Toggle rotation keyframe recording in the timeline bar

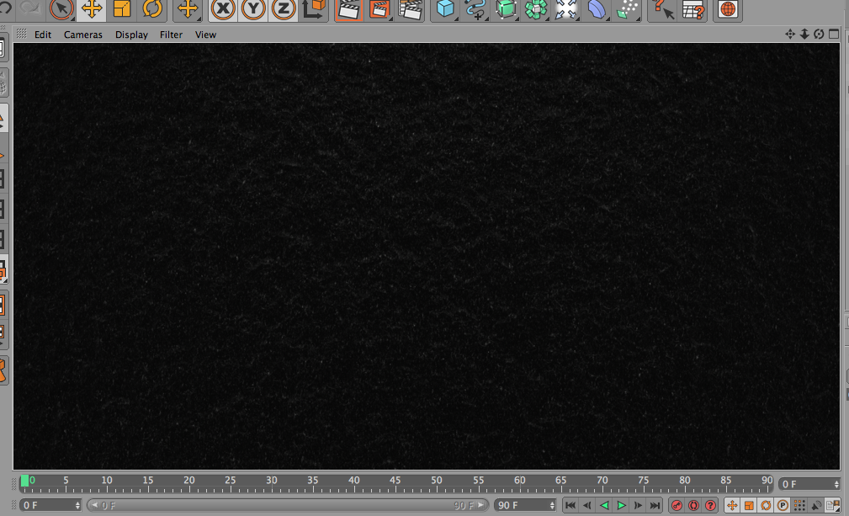point(766,505)
